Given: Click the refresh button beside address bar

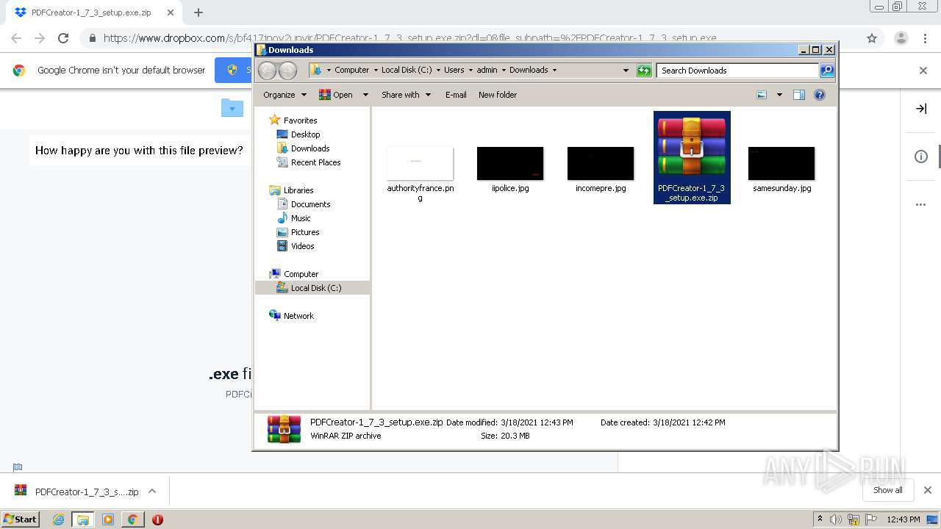Looking at the screenshot, I should [x=644, y=71].
